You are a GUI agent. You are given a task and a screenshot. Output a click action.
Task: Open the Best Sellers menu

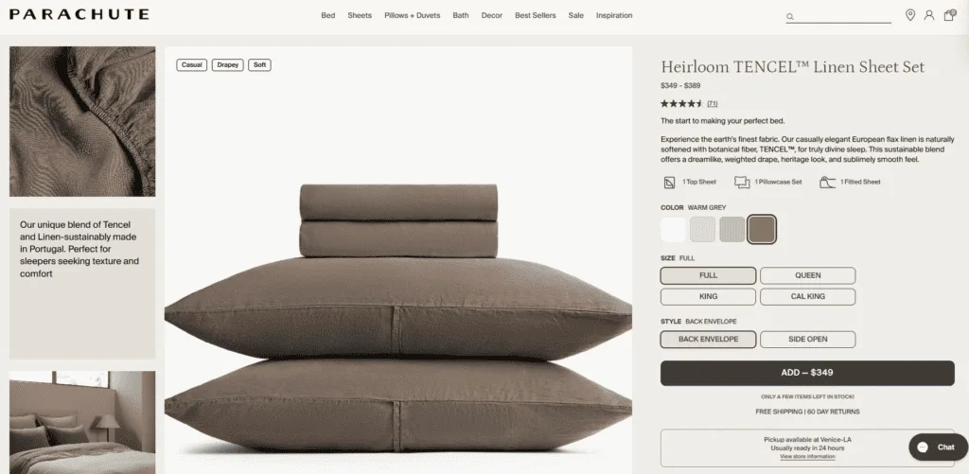536,15
